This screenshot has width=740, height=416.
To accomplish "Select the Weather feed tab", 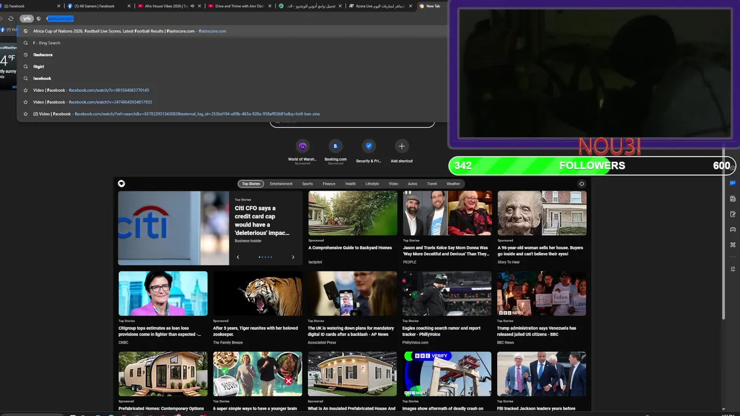I will tap(453, 184).
